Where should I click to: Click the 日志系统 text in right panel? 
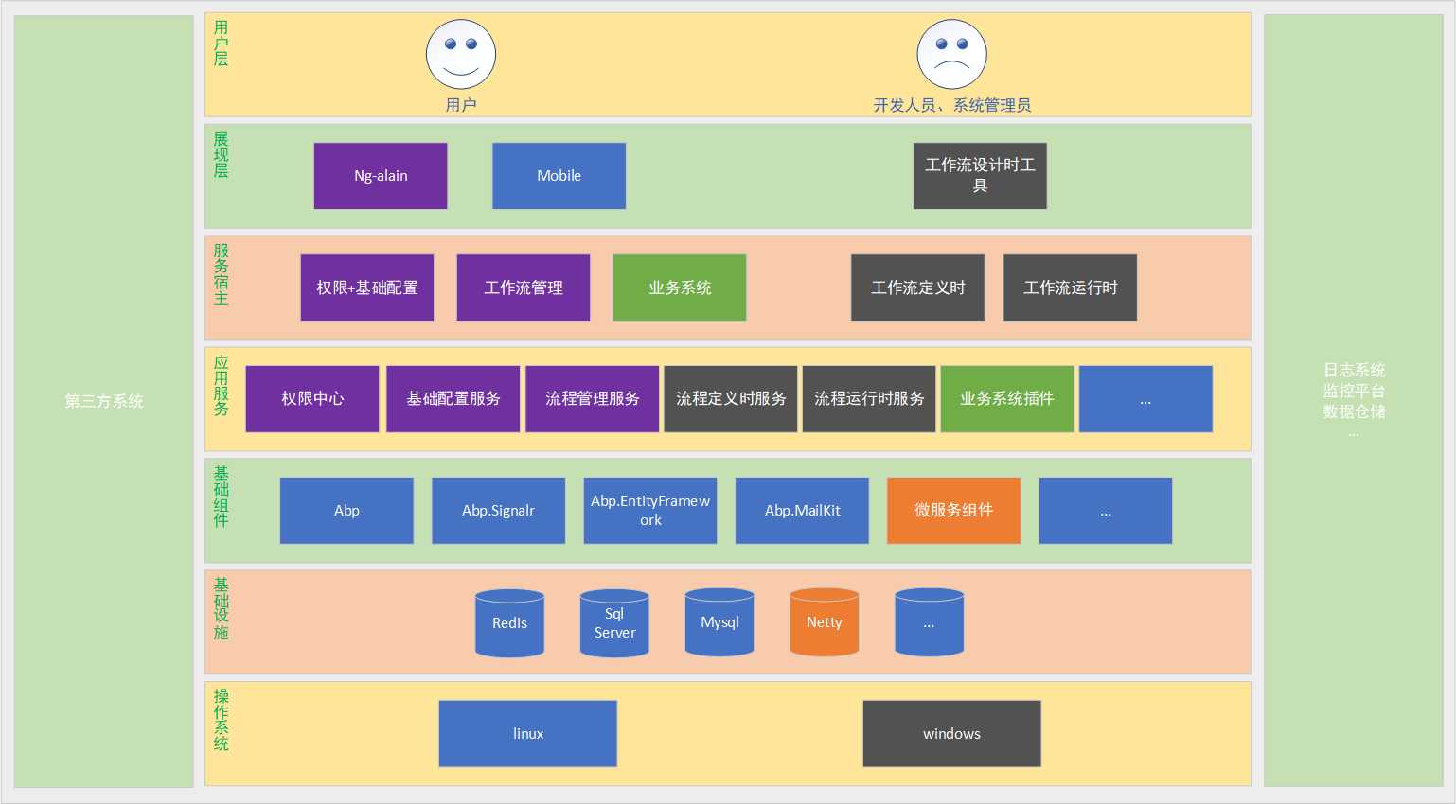[x=1354, y=370]
